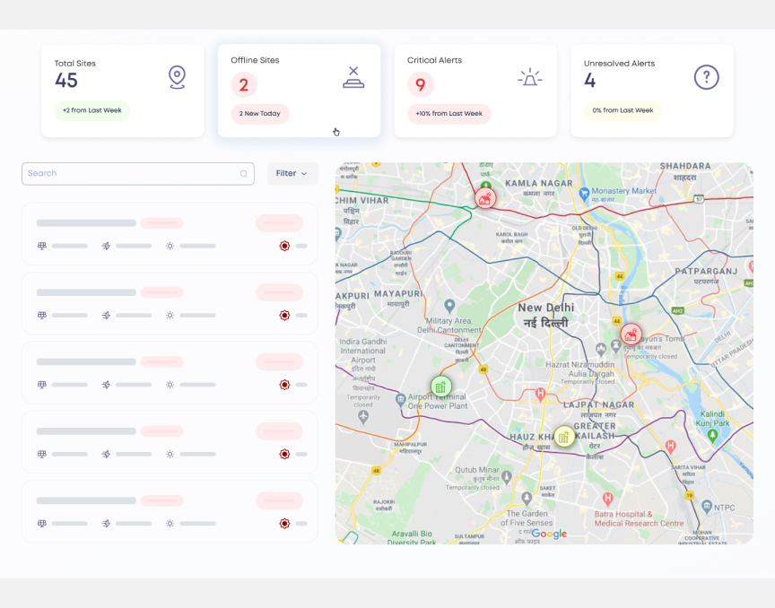Open the Filter dropdown

coord(292,174)
